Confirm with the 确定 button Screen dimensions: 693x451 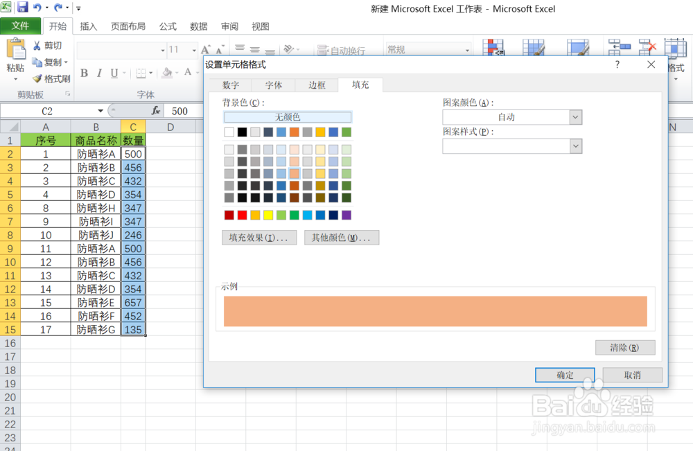(565, 375)
